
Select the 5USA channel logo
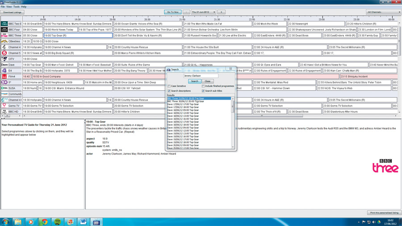[4, 88]
